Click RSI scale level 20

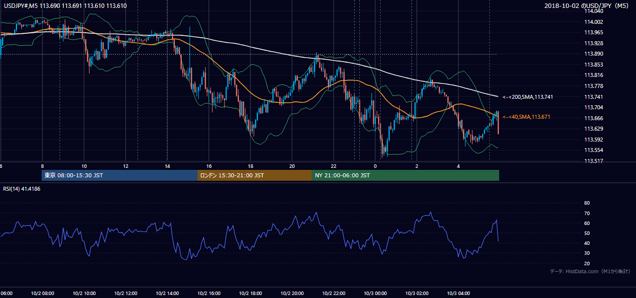[x=587, y=263]
